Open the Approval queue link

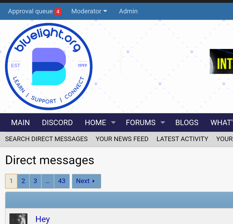[30, 11]
